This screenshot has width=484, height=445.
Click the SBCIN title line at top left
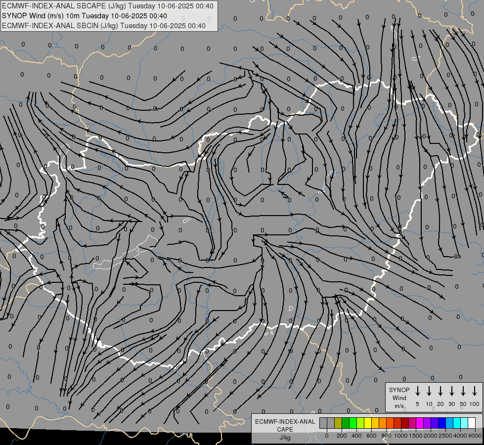point(104,26)
